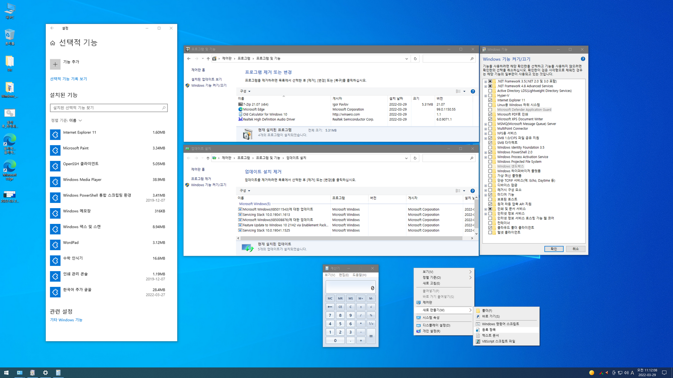Click the volume icon in system tray
Viewport: 673px width, 378px height.
point(626,373)
